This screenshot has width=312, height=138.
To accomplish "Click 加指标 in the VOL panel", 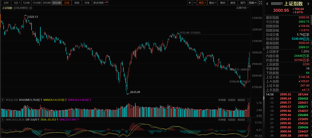I will click(x=232, y=100).
